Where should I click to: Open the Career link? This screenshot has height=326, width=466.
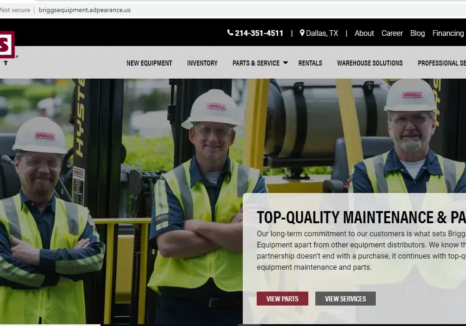tap(392, 33)
